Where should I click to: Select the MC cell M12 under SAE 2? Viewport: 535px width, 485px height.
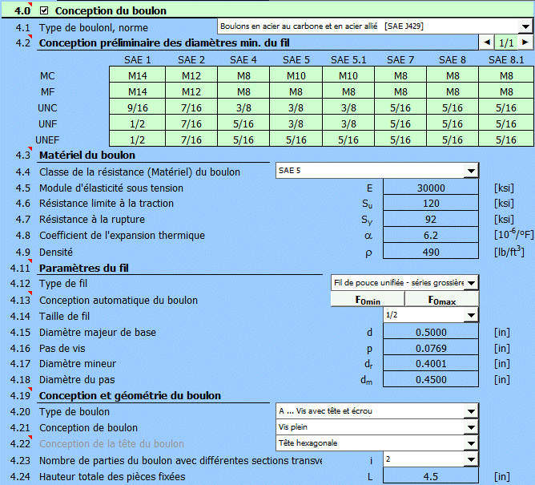(x=191, y=75)
